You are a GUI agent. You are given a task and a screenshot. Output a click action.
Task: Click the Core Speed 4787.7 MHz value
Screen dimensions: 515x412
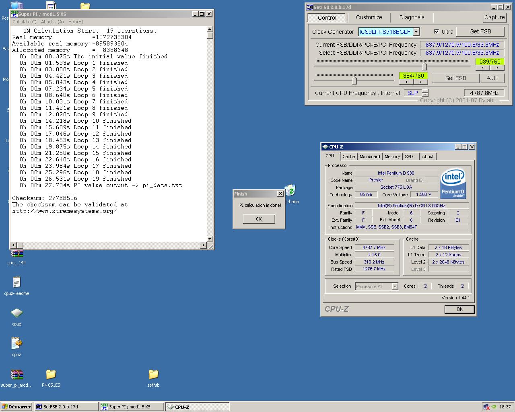tap(374, 247)
